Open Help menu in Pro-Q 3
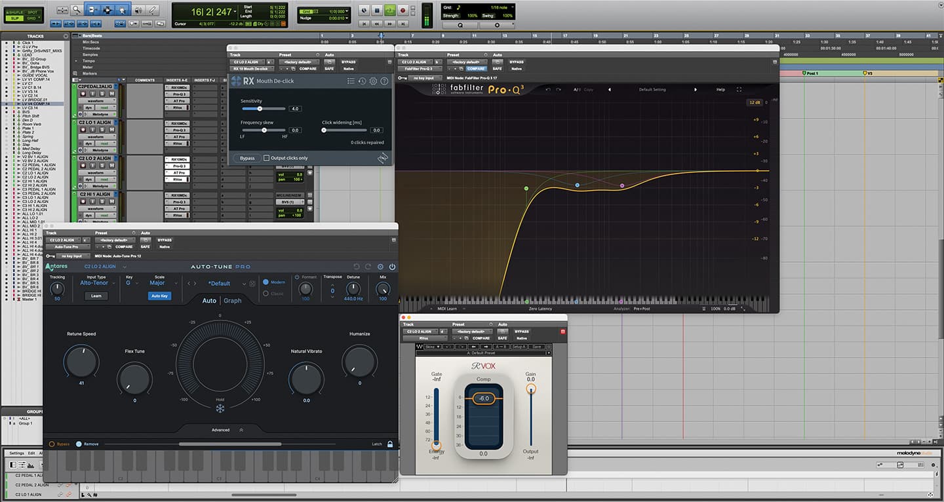Screen dimensions: 944x502 click(720, 89)
